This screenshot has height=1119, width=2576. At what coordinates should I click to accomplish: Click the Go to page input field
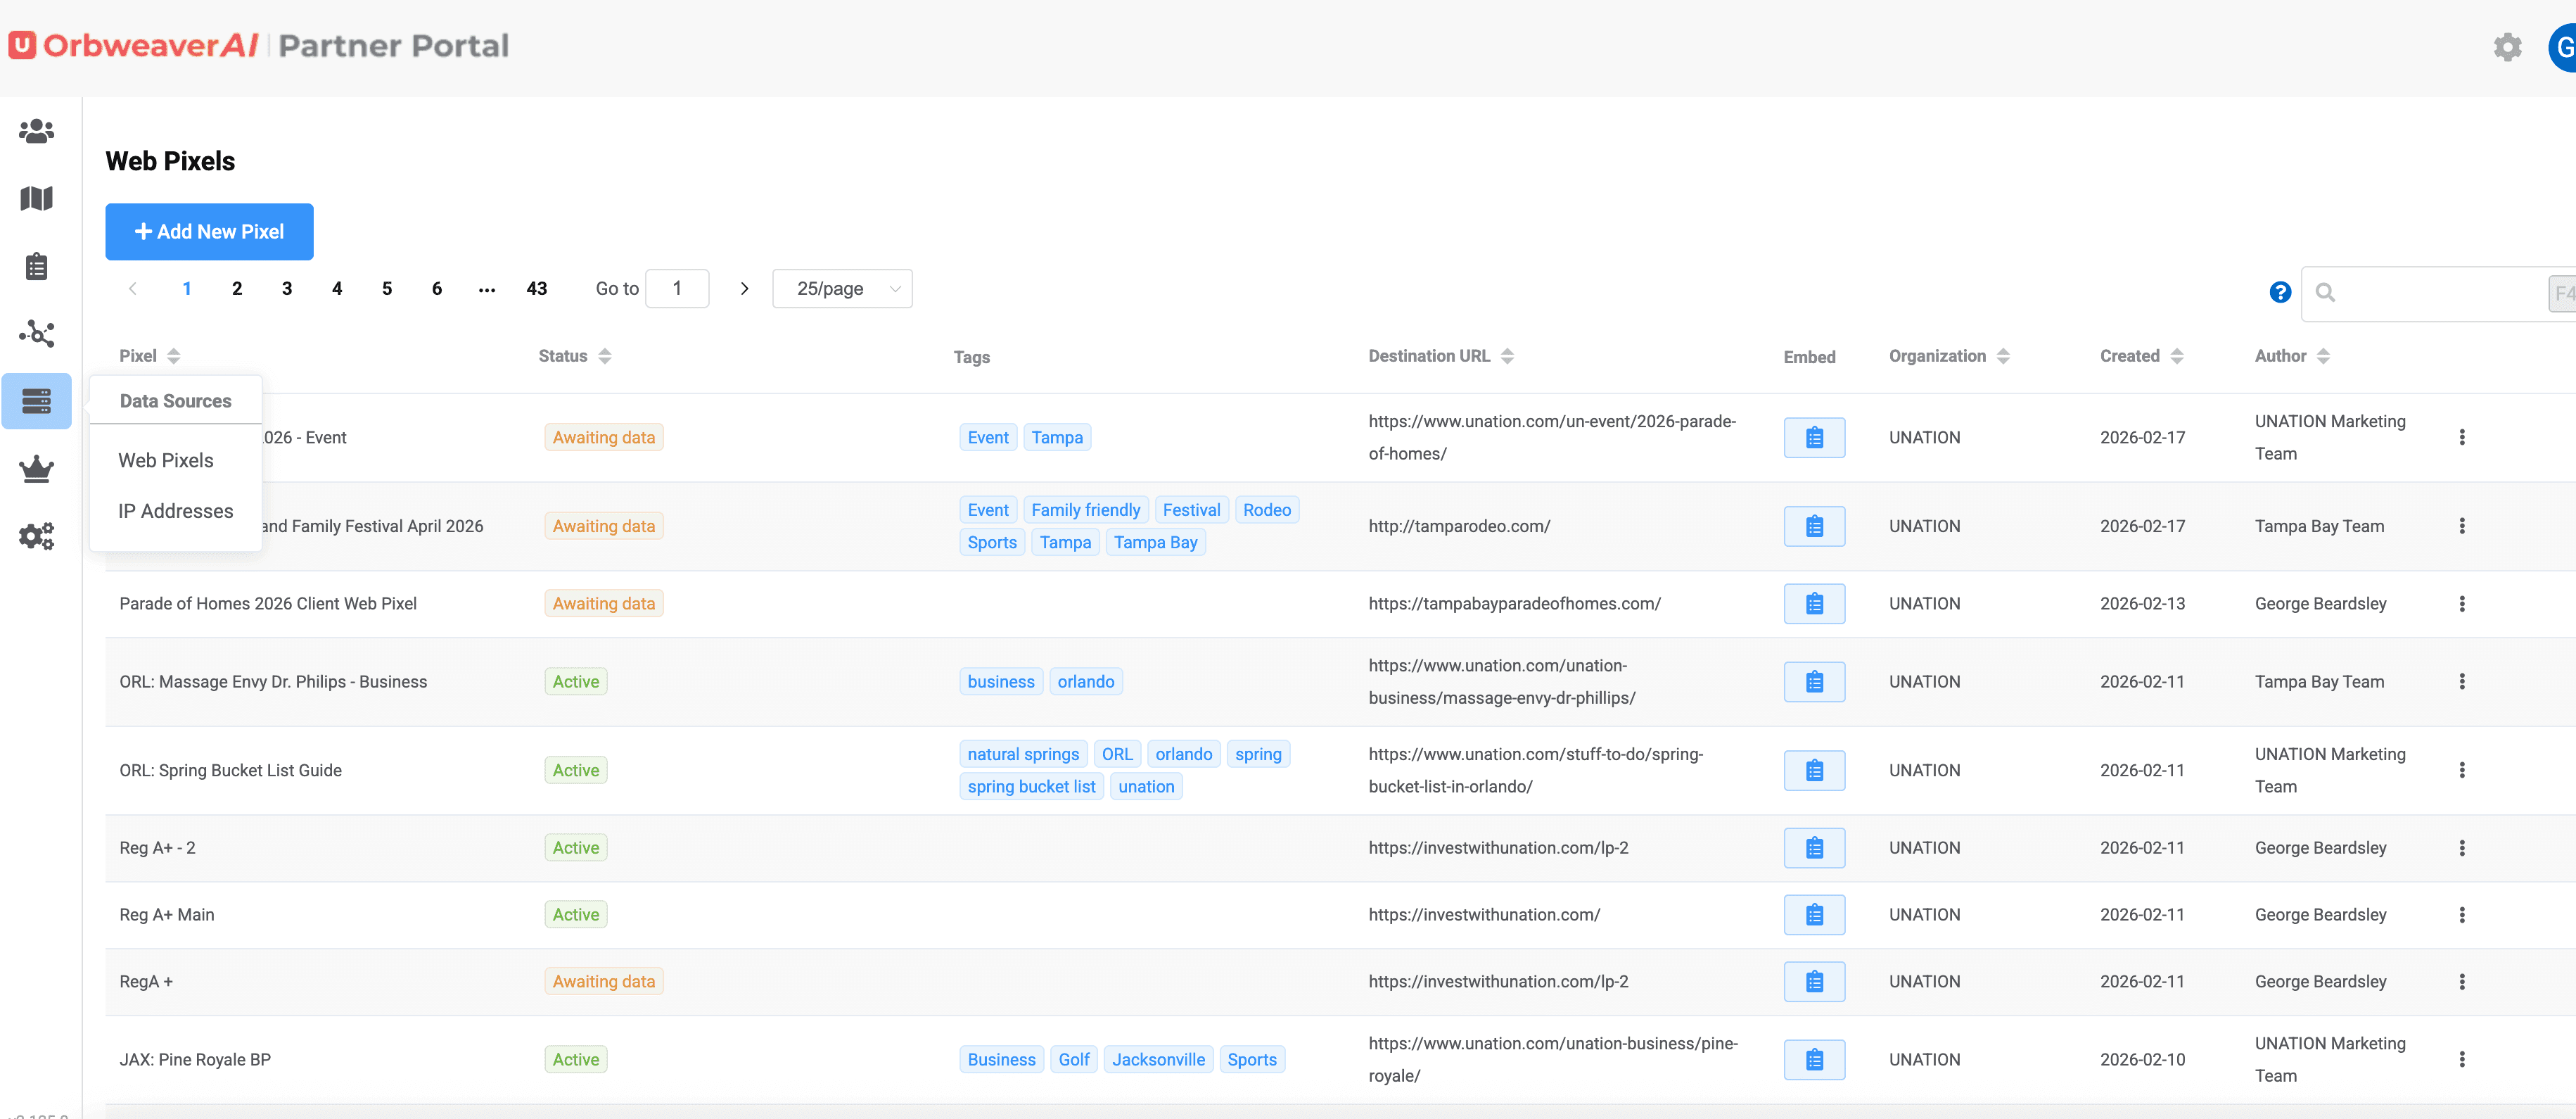677,289
